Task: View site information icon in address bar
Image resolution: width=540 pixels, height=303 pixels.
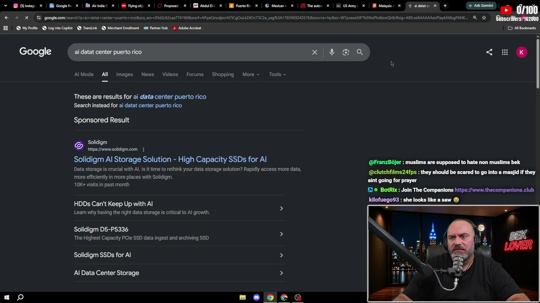Action: click(38, 18)
